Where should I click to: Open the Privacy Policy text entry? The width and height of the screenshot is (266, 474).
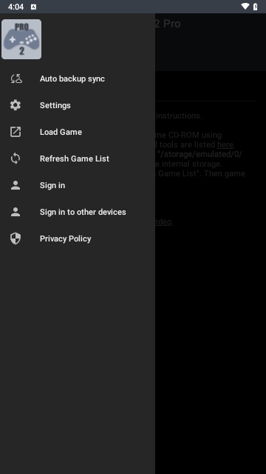[x=66, y=238]
